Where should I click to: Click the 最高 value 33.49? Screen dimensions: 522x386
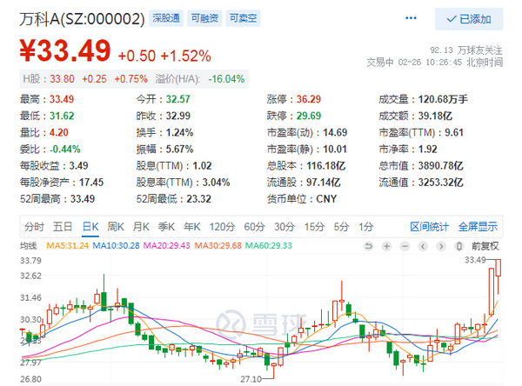pyautogui.click(x=62, y=99)
